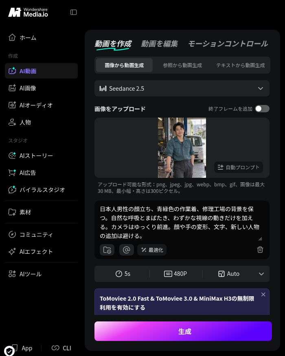
Task: Delete prompt with the trash icon
Action: pyautogui.click(x=260, y=249)
